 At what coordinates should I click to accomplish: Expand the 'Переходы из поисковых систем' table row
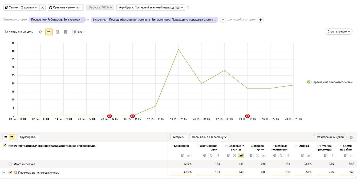point(4,173)
